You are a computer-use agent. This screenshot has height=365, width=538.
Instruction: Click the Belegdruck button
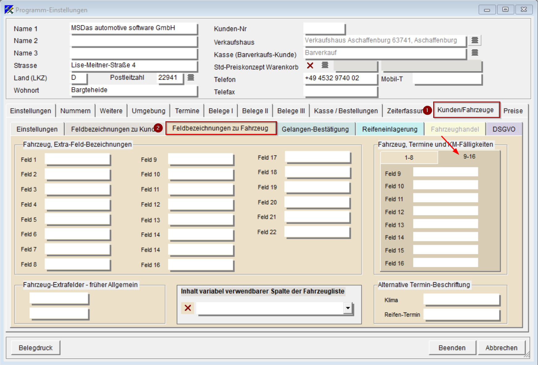pos(36,348)
